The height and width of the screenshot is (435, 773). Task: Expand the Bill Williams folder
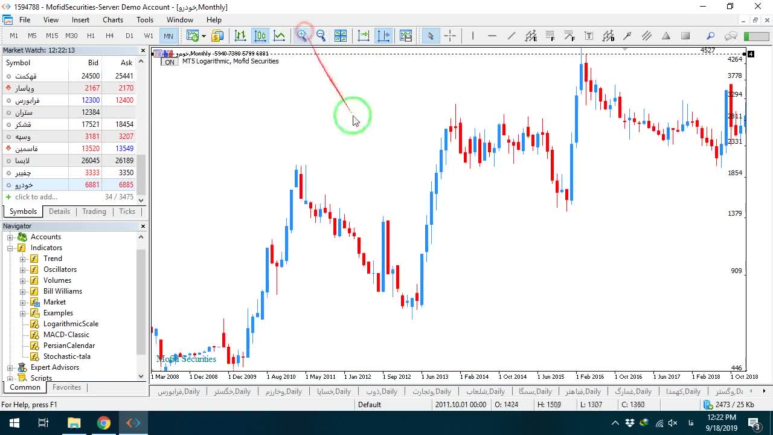23,291
